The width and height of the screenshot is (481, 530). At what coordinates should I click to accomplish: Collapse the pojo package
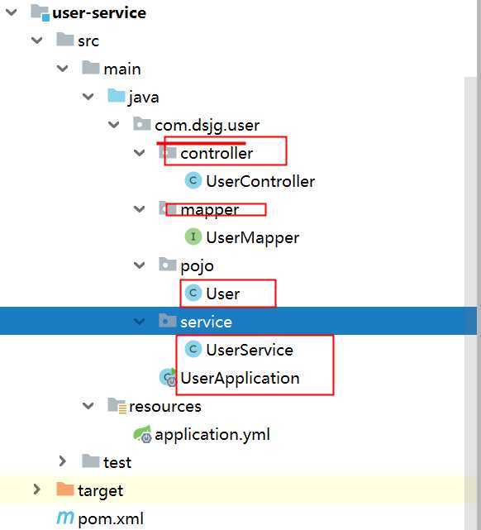pyautogui.click(x=140, y=265)
